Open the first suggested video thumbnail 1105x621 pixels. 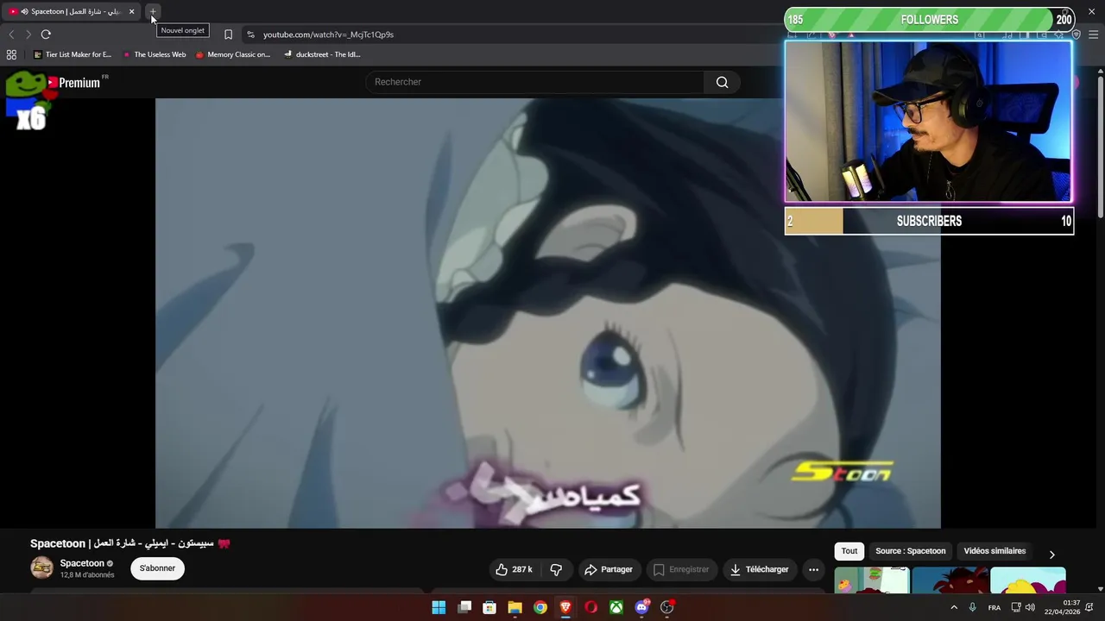[872, 580]
